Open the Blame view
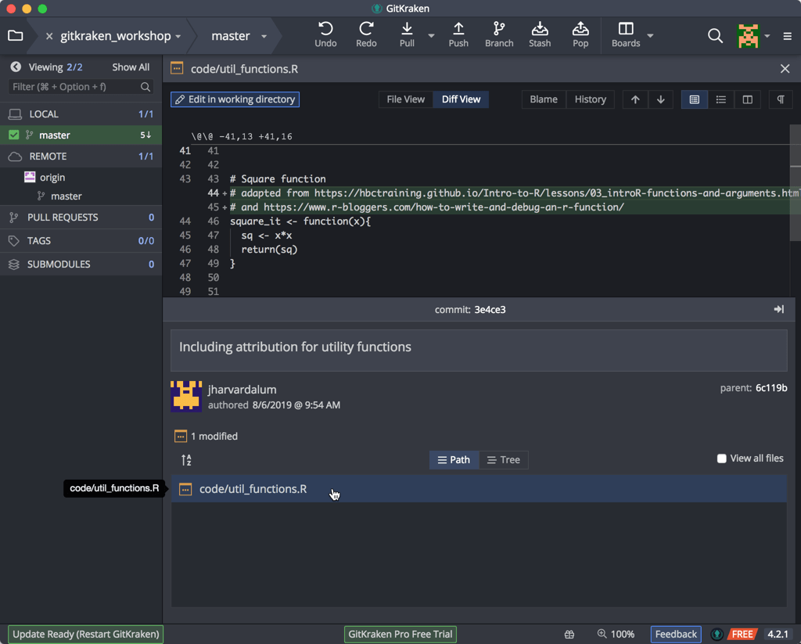 (544, 99)
